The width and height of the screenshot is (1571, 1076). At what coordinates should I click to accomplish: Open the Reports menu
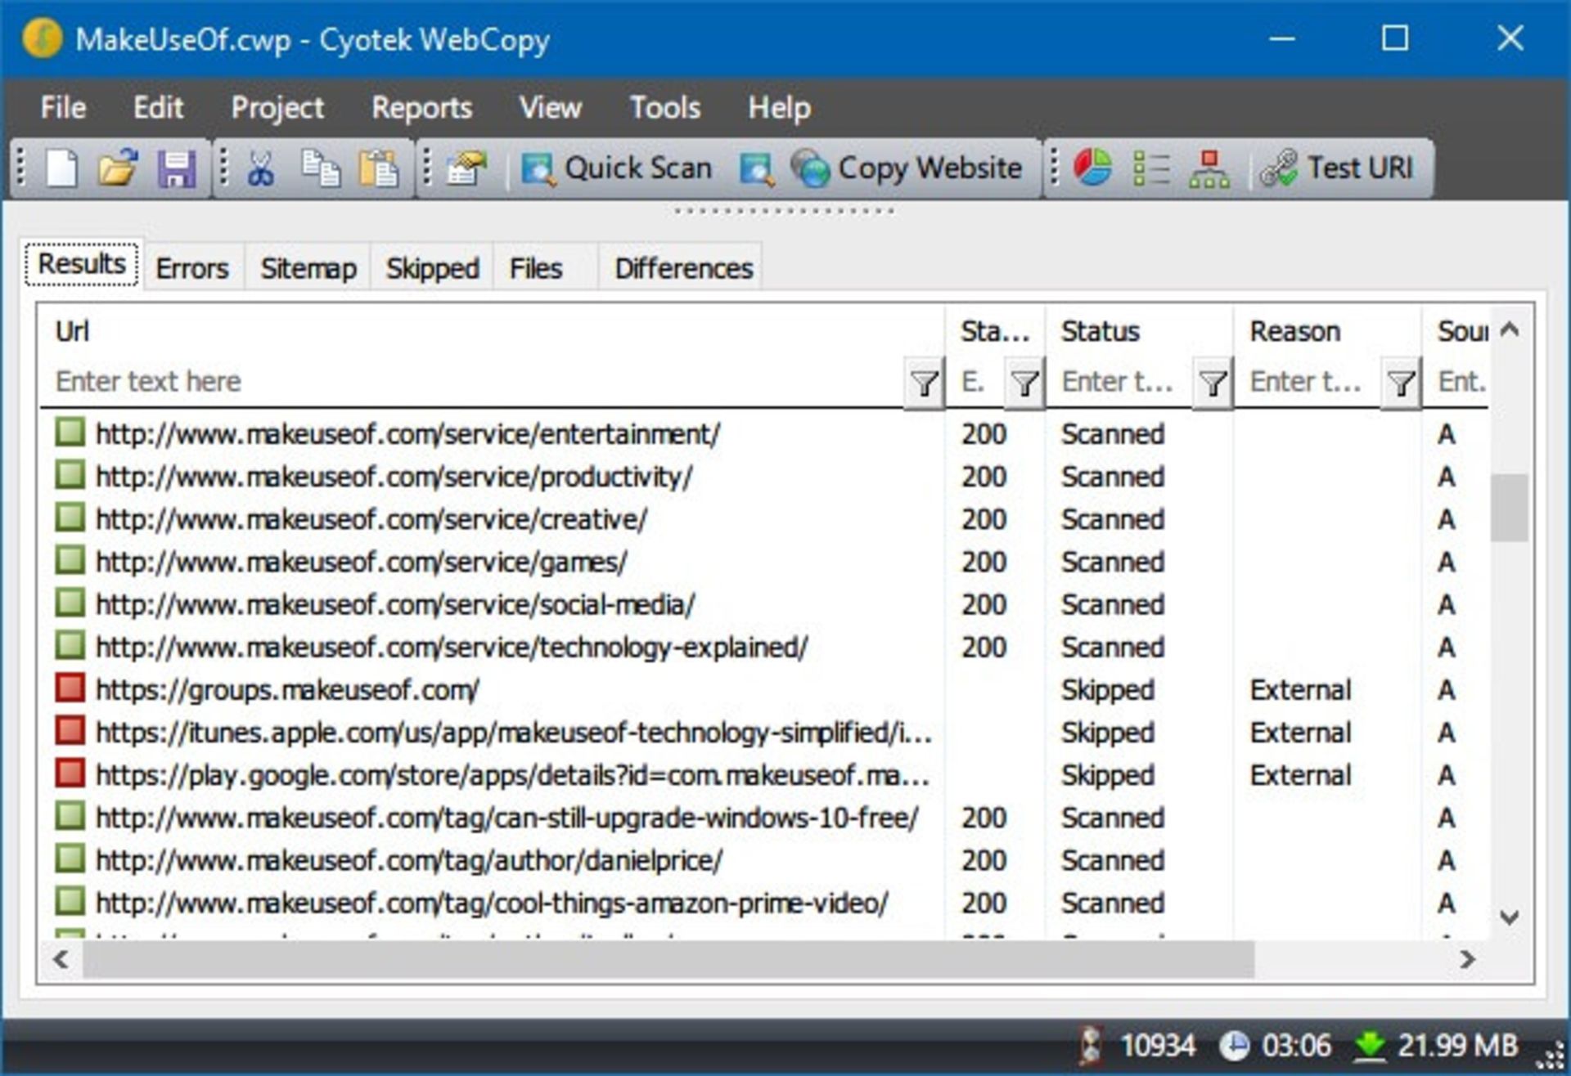point(421,107)
